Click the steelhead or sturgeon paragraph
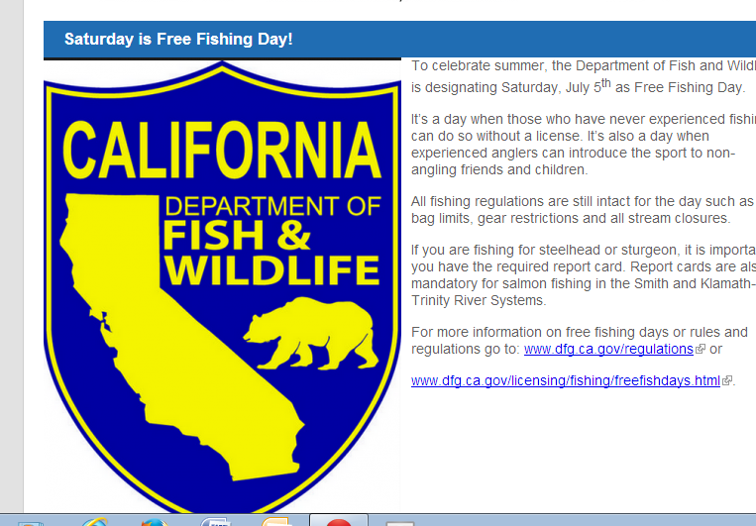Image resolution: width=756 pixels, height=526 pixels. pyautogui.click(x=582, y=275)
